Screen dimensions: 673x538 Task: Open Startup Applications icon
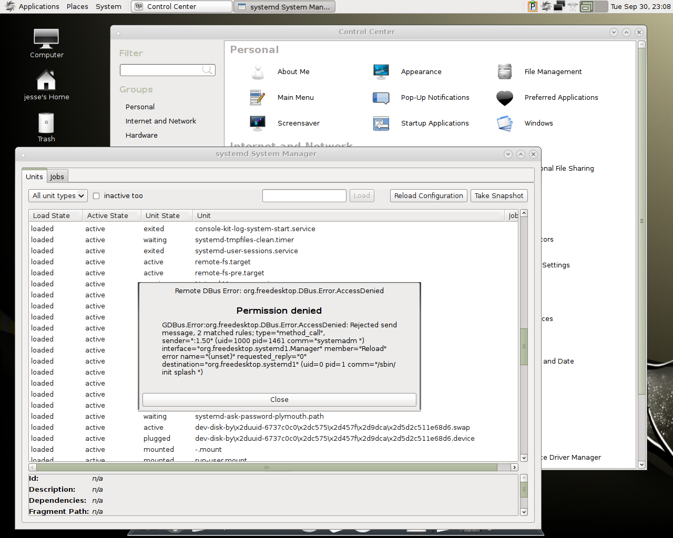pos(381,123)
